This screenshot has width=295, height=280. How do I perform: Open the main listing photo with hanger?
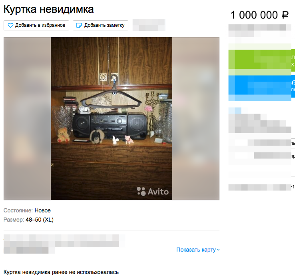click(112, 118)
